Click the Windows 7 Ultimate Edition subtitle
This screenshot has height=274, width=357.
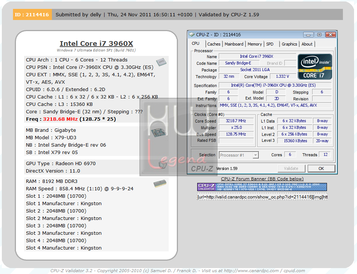(96, 50)
